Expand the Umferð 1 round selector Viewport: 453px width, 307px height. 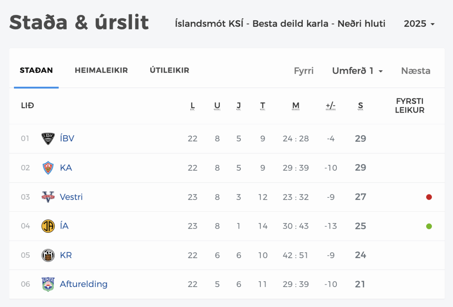point(357,71)
